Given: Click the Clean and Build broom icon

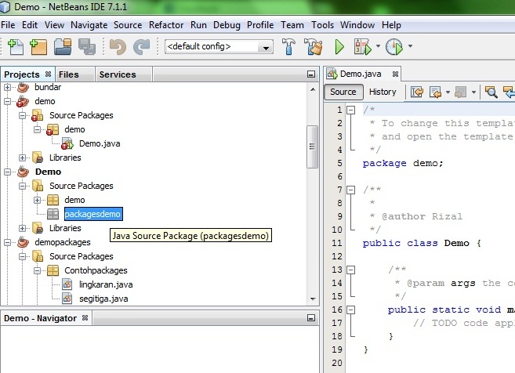Looking at the screenshot, I should click(x=314, y=47).
